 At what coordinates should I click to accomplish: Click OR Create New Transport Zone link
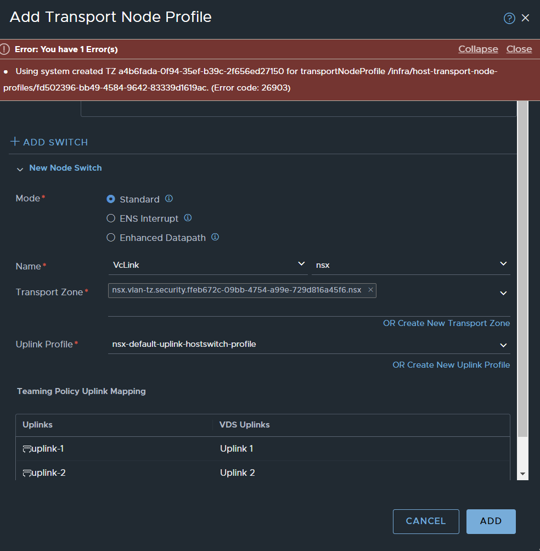446,323
